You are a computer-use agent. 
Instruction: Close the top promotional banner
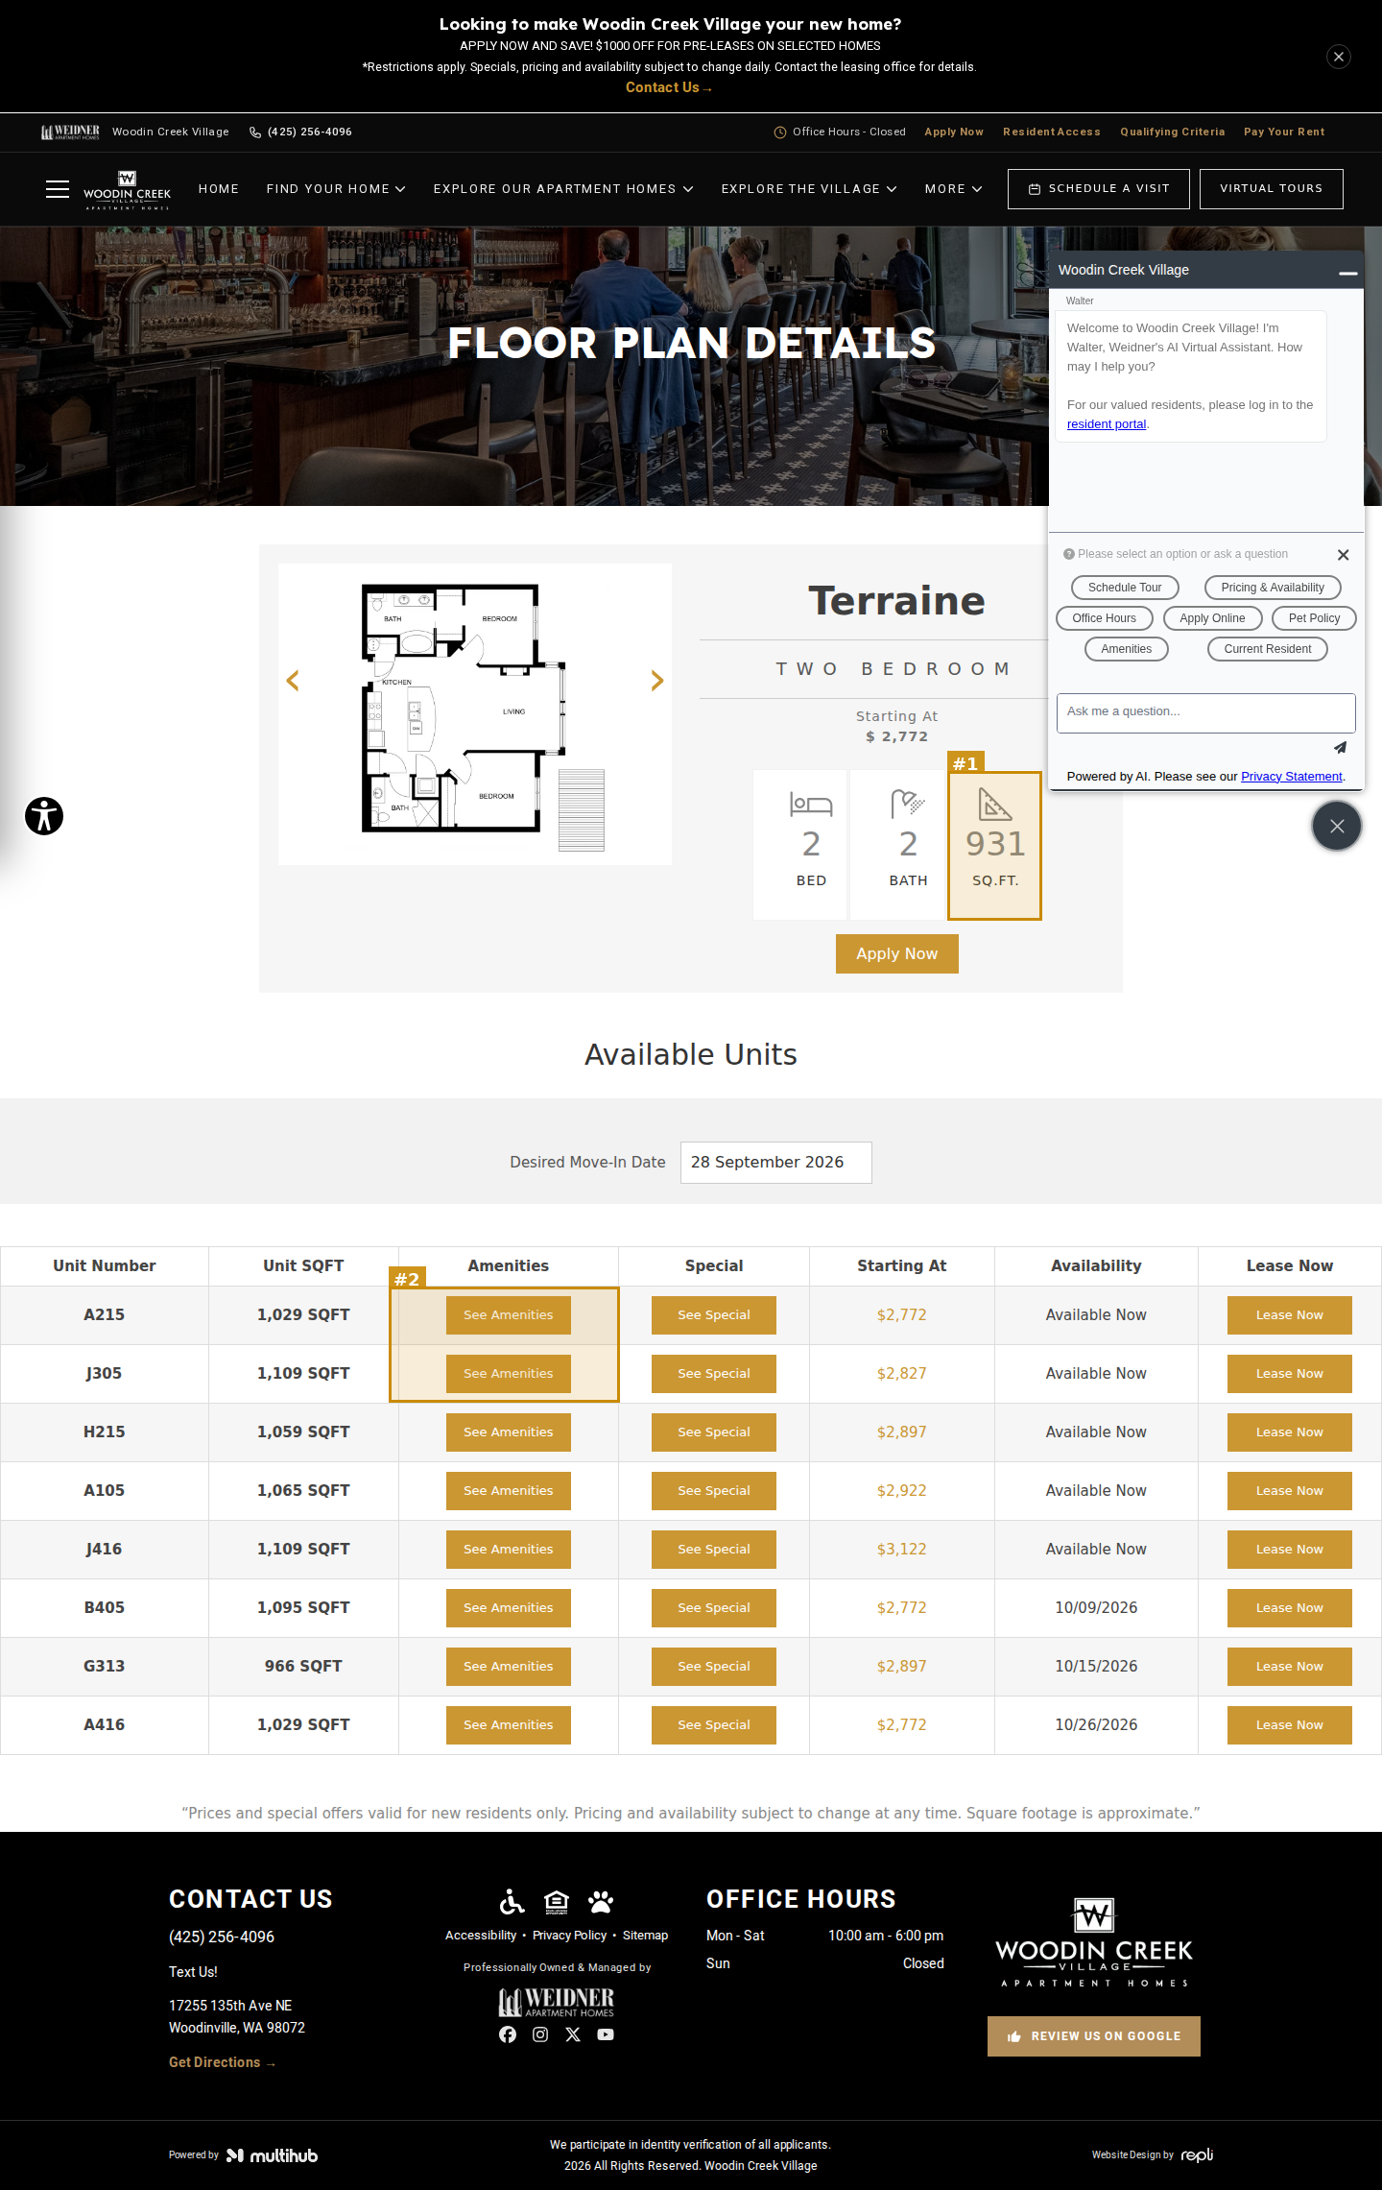[1338, 57]
